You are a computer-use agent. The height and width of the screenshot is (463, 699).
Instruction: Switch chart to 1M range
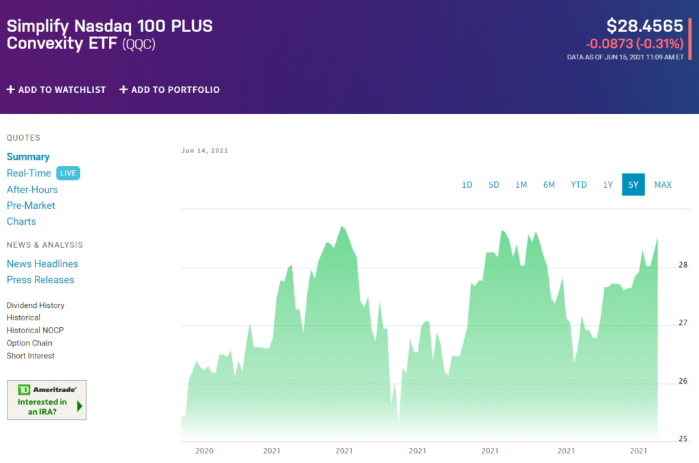pyautogui.click(x=521, y=184)
